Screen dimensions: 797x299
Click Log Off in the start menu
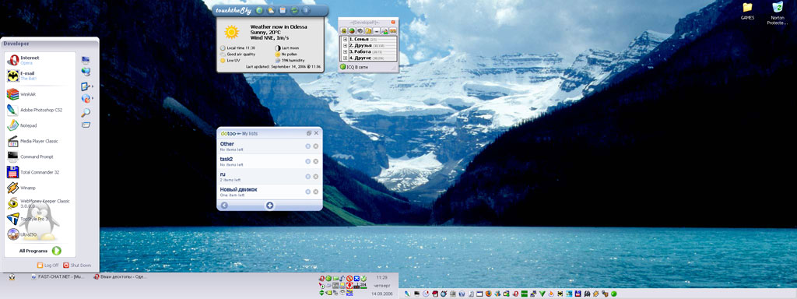48,265
